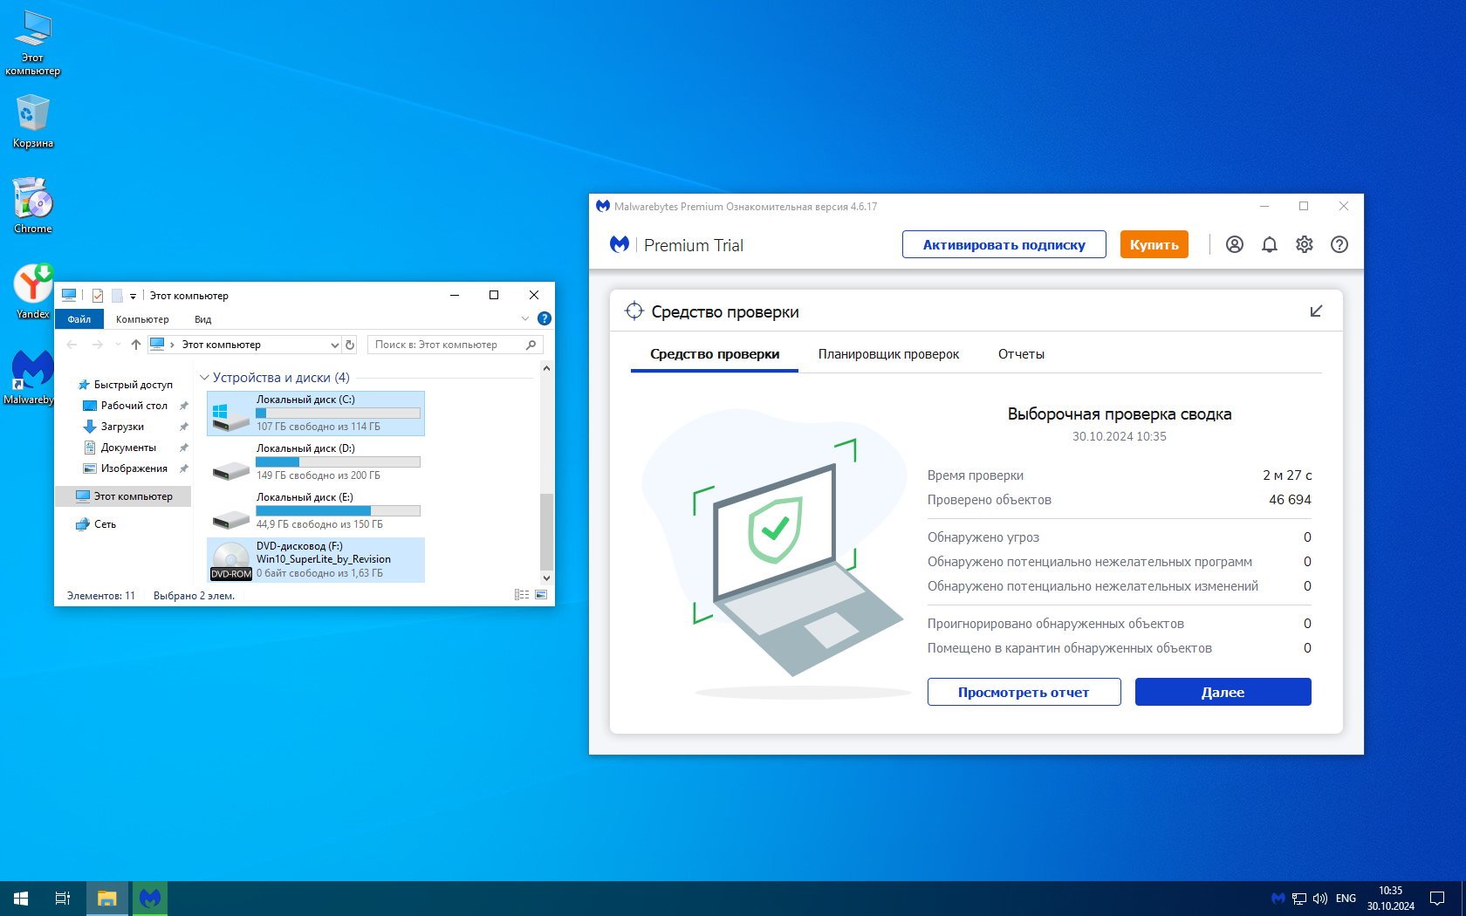The width and height of the screenshot is (1466, 916).
Task: Open the recent locations dropdown in Explorer
Action: point(118,345)
